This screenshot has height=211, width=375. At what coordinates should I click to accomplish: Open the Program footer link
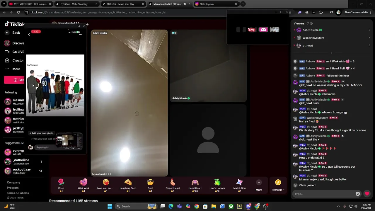click(13, 188)
